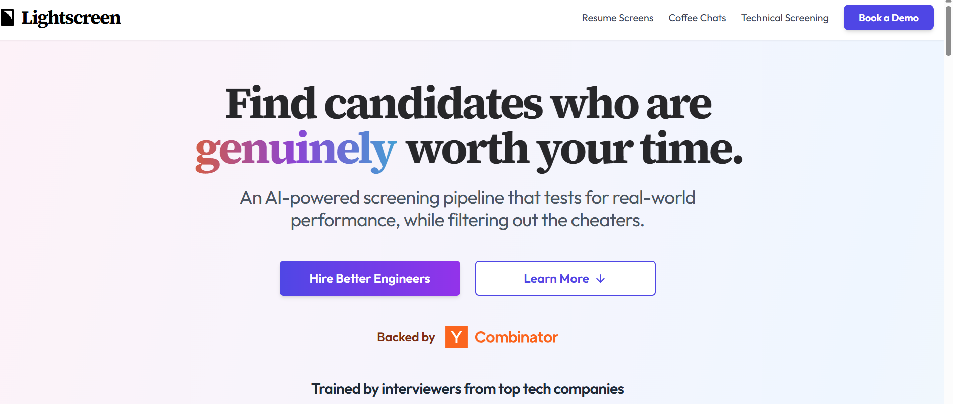Screen dimensions: 953x404
Task: Click the "Find candidates who are" headline
Action: tap(468, 104)
